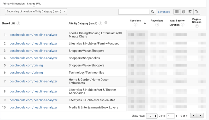The height and width of the screenshot is (120, 209).
Task: Click the Affinity Category (reach) column header
Action: (x=83, y=23)
